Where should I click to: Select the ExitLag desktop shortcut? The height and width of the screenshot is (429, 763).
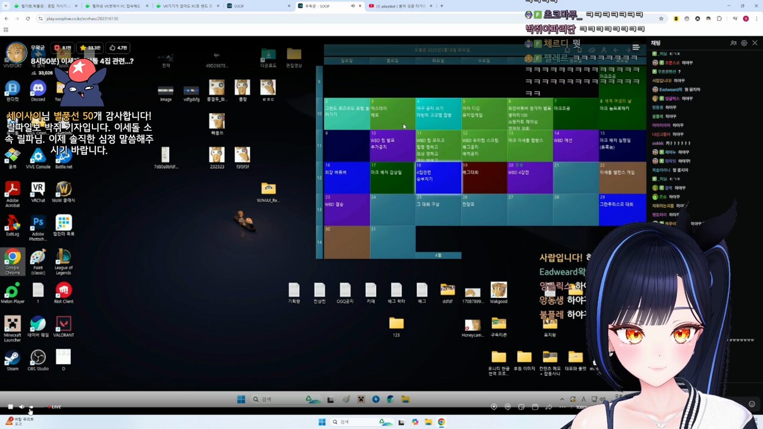pos(12,226)
